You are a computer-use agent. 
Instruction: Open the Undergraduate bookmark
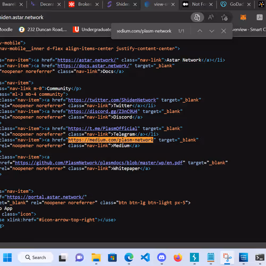point(92,29)
